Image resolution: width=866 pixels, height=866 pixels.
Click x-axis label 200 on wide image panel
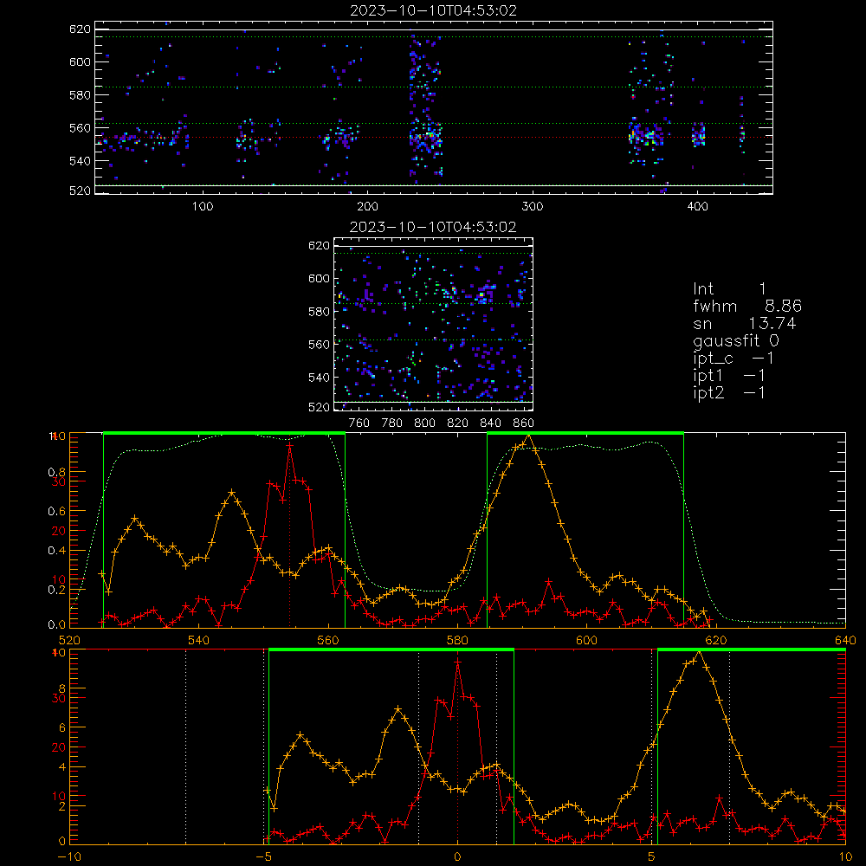367,207
